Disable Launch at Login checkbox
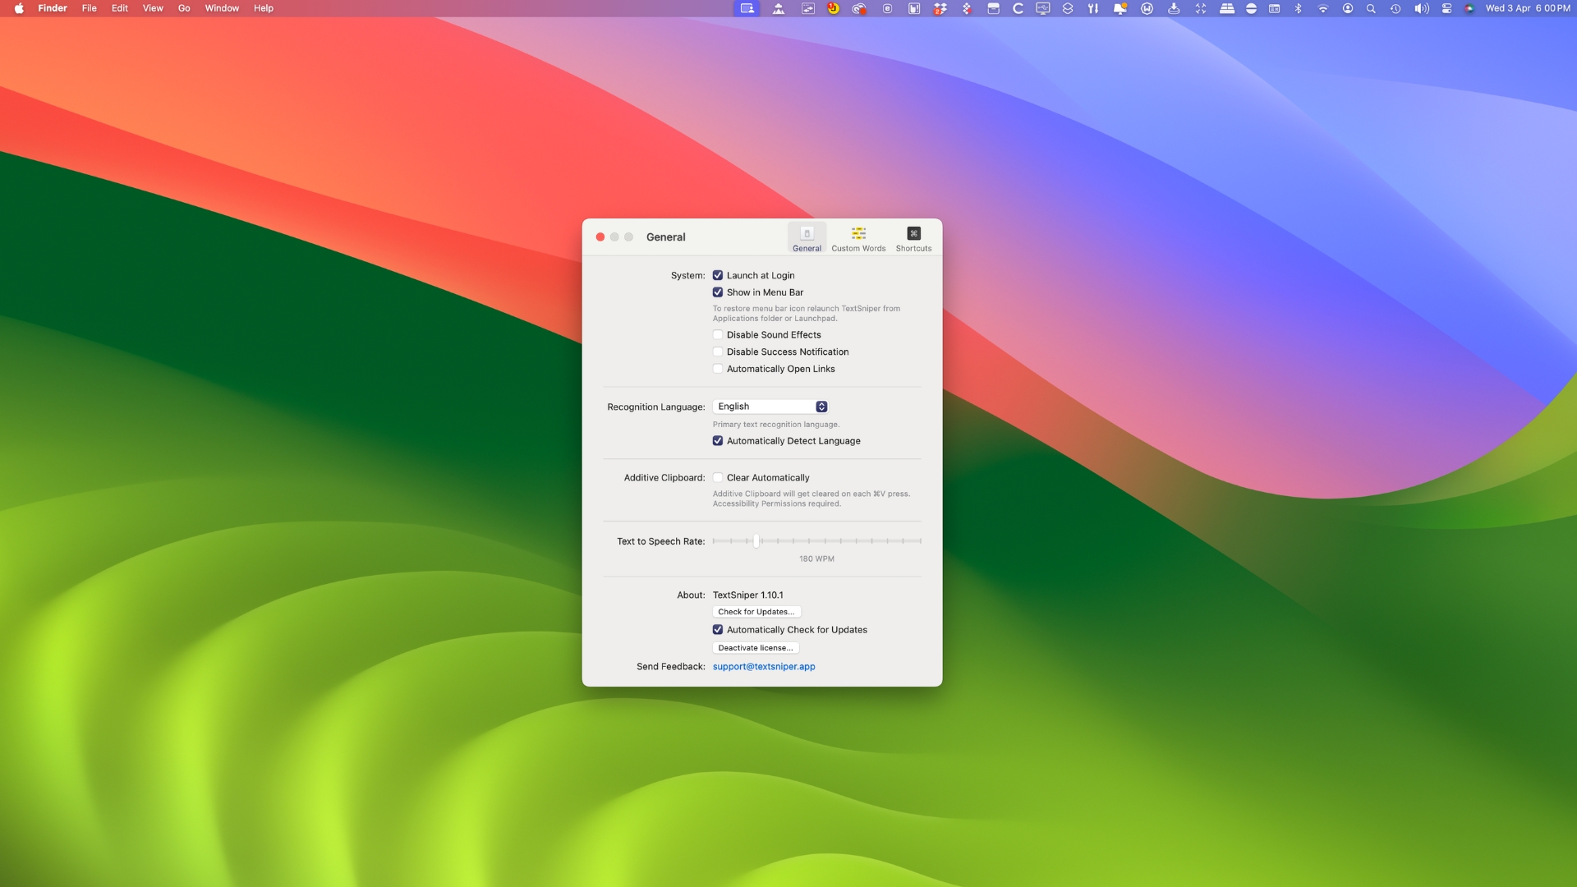Screen dimensions: 1577x887 [717, 275]
